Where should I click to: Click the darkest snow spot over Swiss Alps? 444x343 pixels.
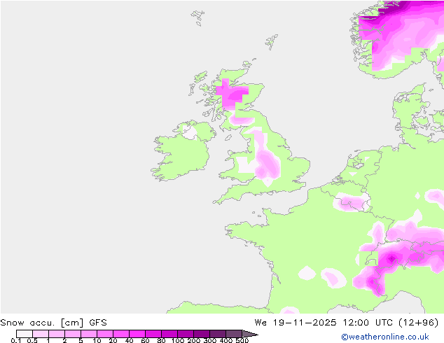[391, 258]
